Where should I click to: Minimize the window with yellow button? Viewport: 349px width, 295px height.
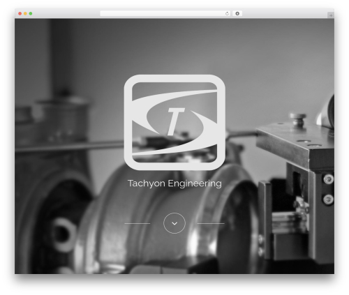(25, 13)
